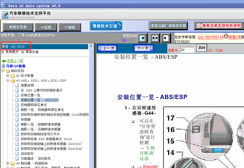
Task: Click 菜单展开 to expand menu
Action: tap(12, 52)
